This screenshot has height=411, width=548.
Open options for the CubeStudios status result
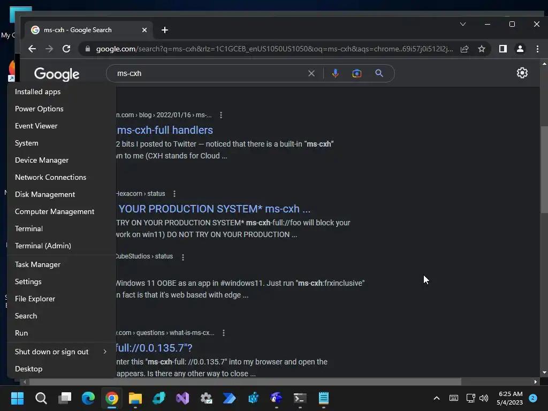183,257
